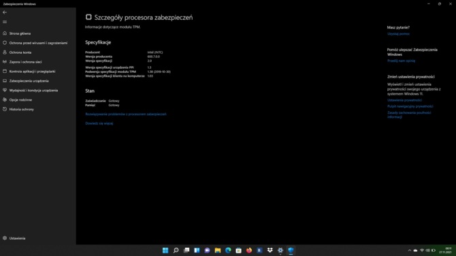Select the 1.38 (2019-10-30) TPM subversion value
This screenshot has width=456, height=256.
tap(159, 71)
